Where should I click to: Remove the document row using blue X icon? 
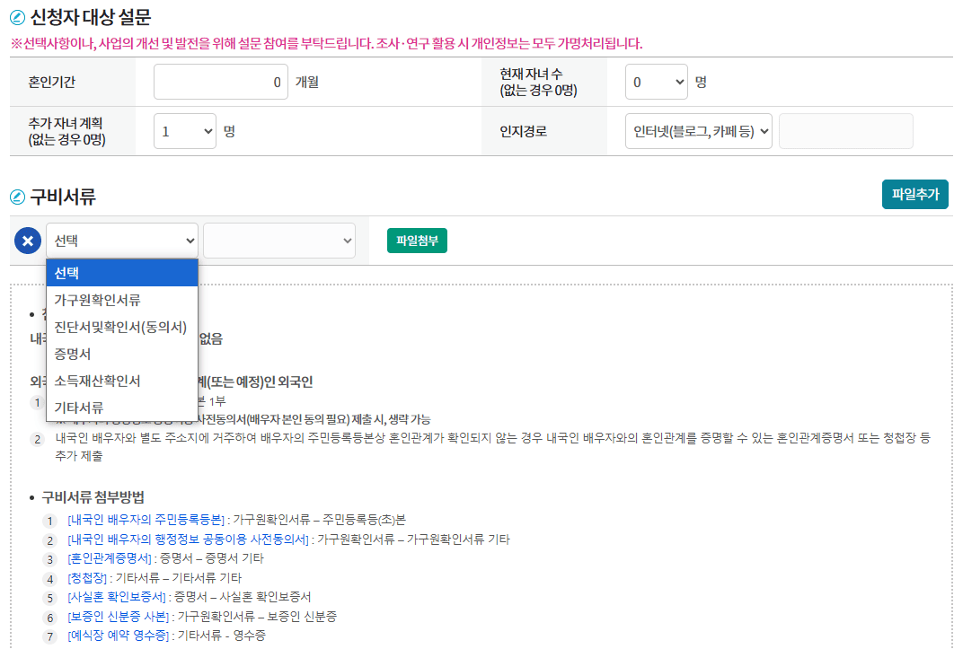coord(27,240)
